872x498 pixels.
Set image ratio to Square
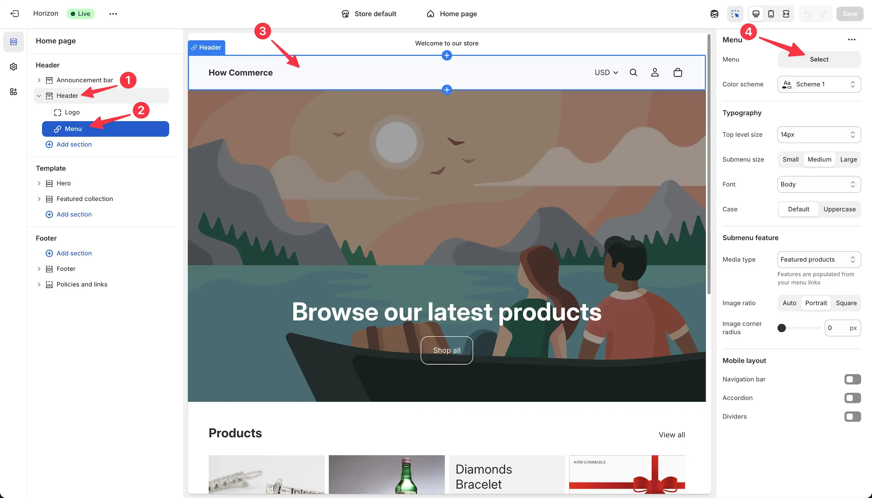click(x=846, y=303)
